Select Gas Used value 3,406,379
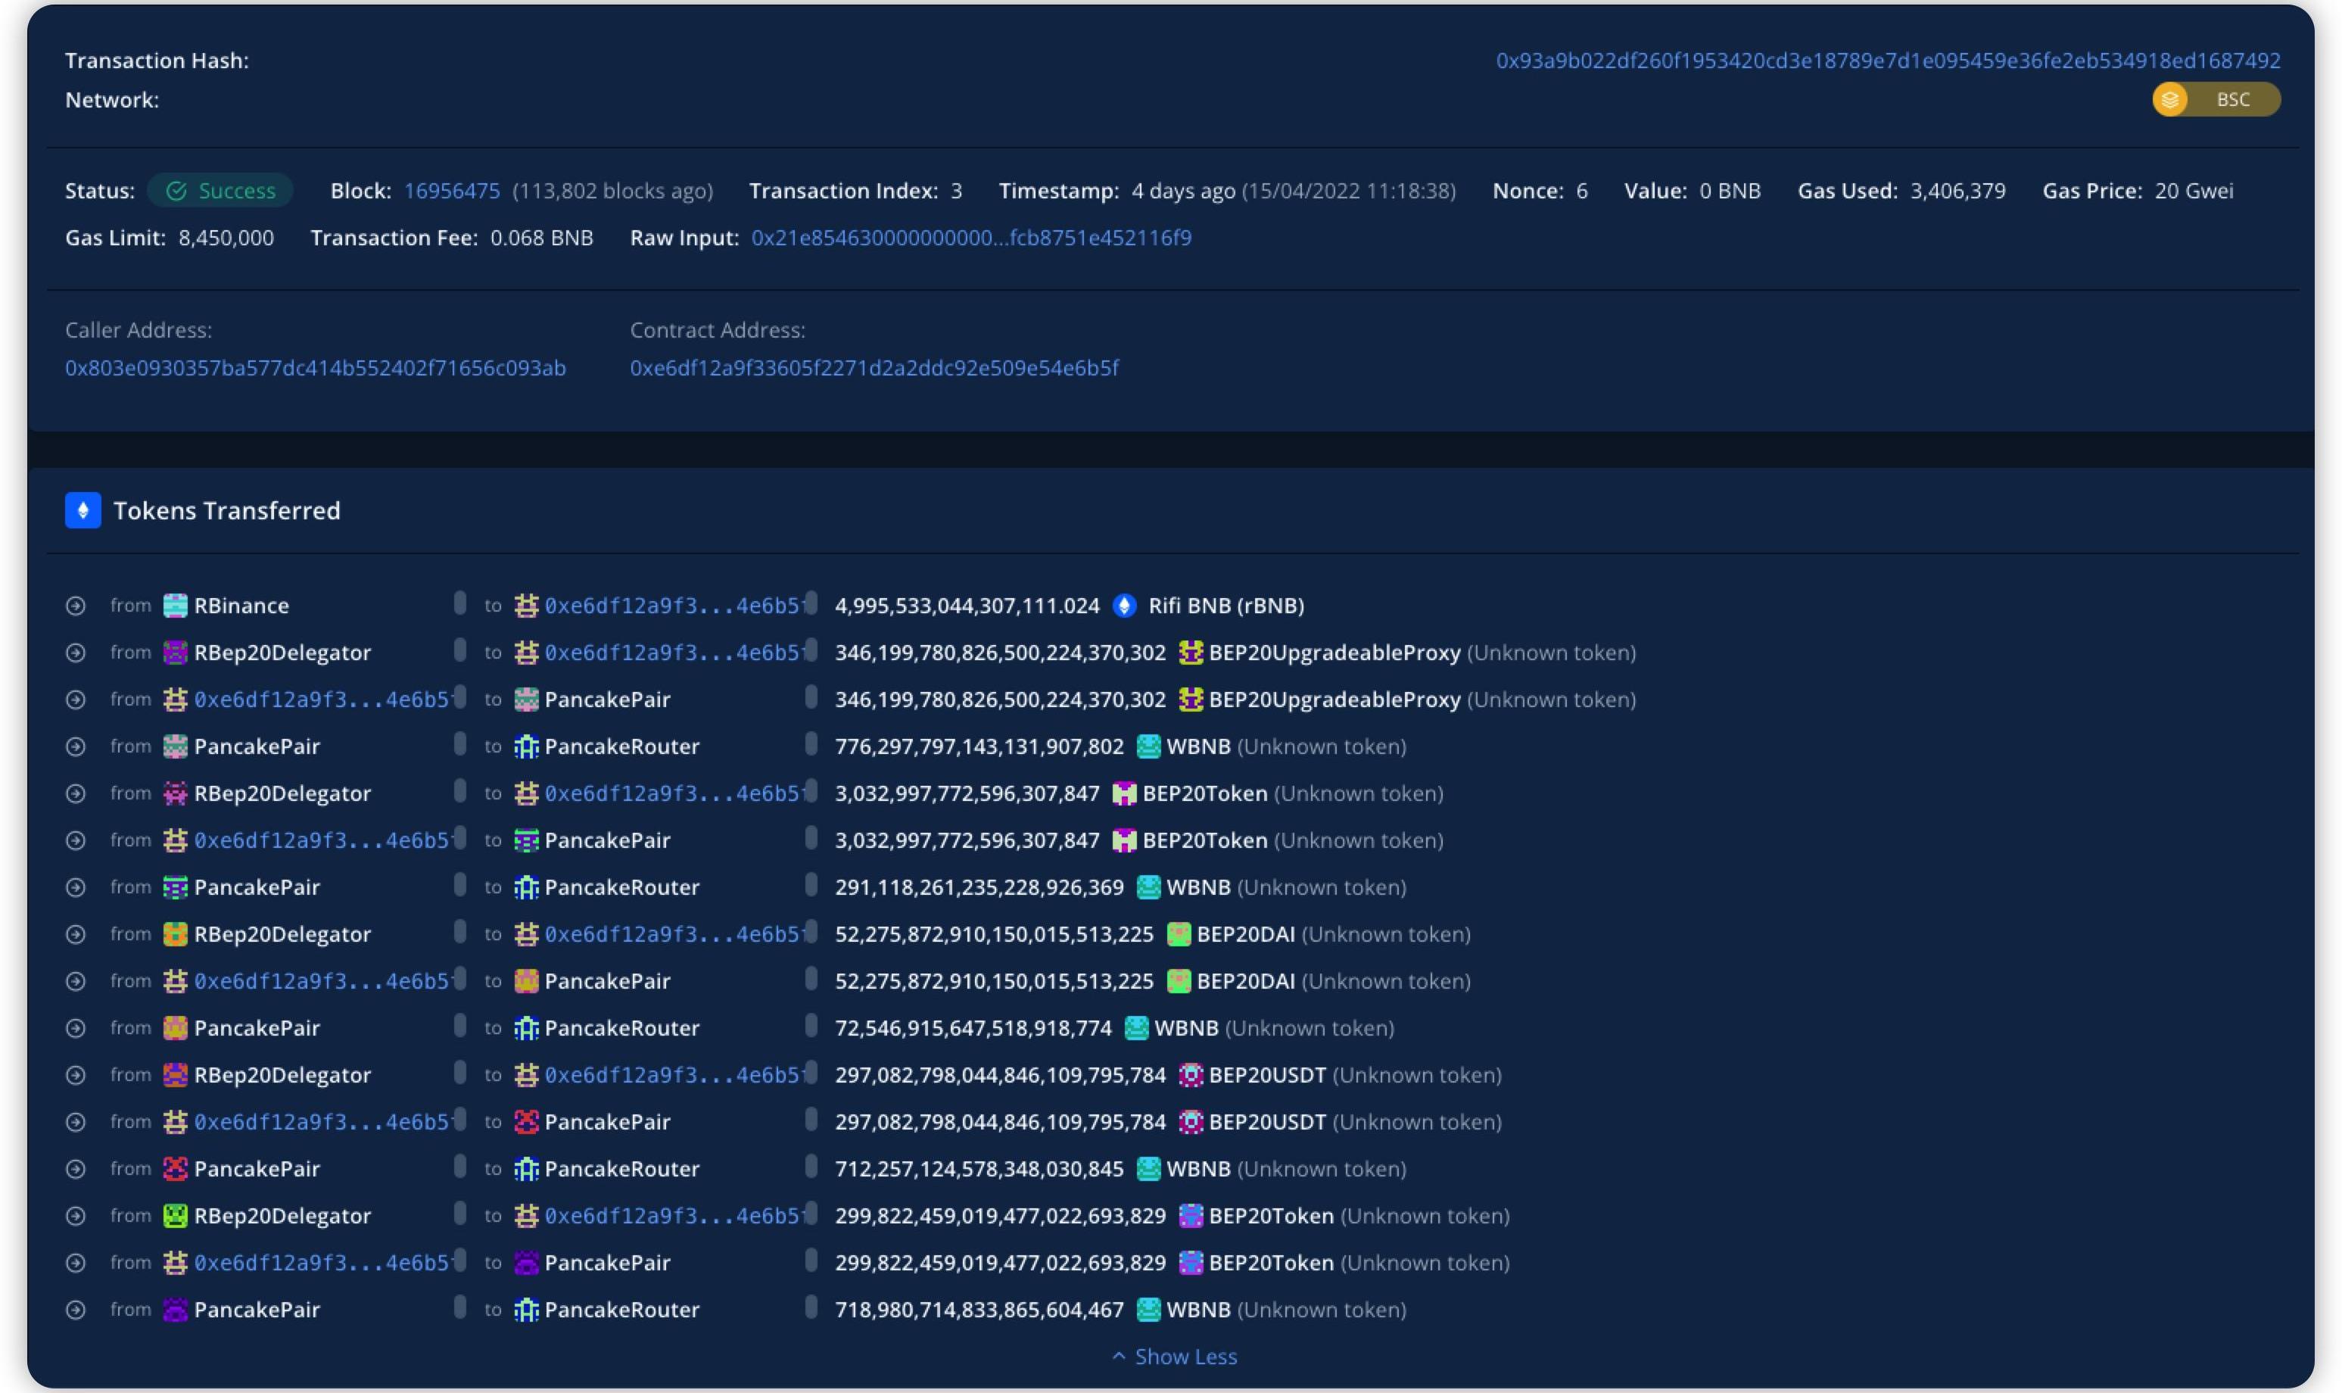 point(1958,191)
